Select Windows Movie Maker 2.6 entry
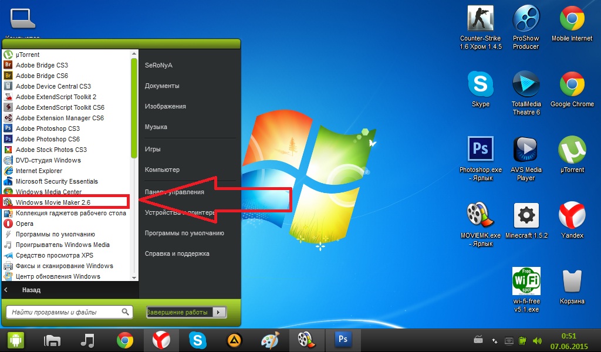 66,202
